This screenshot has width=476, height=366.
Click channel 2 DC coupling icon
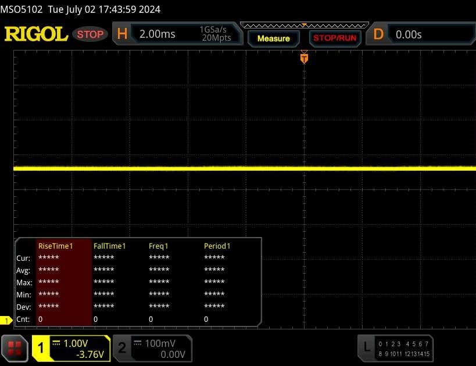pos(138,343)
